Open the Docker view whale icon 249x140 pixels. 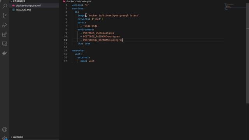tap(5, 53)
